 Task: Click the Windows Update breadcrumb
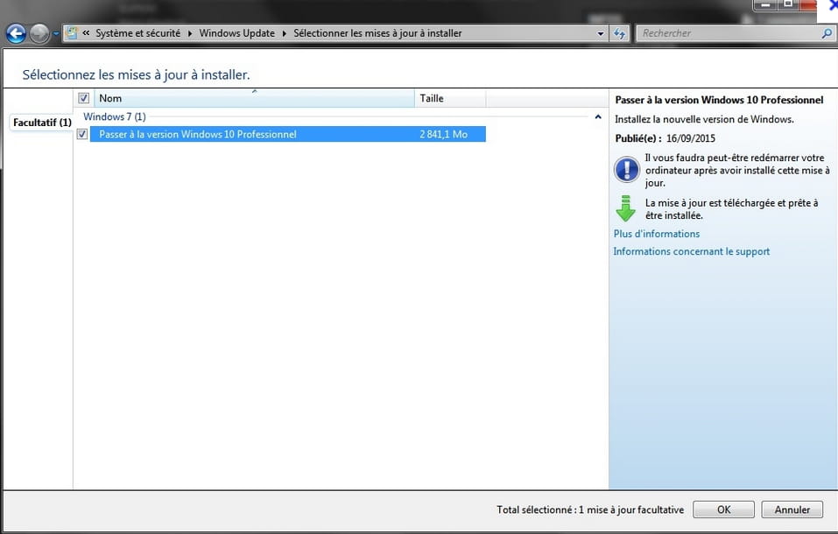click(236, 33)
